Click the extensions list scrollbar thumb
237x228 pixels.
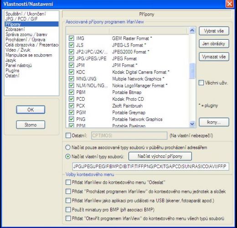[192, 71]
